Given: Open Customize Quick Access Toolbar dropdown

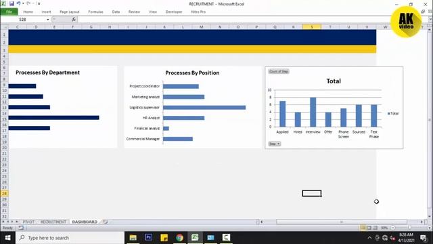Looking at the screenshot, I should [39, 3].
